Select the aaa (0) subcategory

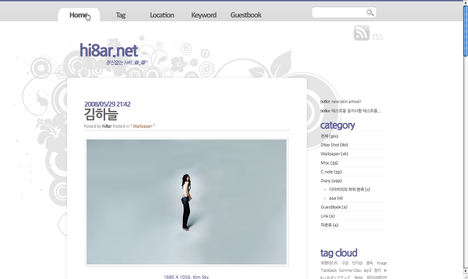pyautogui.click(x=335, y=198)
